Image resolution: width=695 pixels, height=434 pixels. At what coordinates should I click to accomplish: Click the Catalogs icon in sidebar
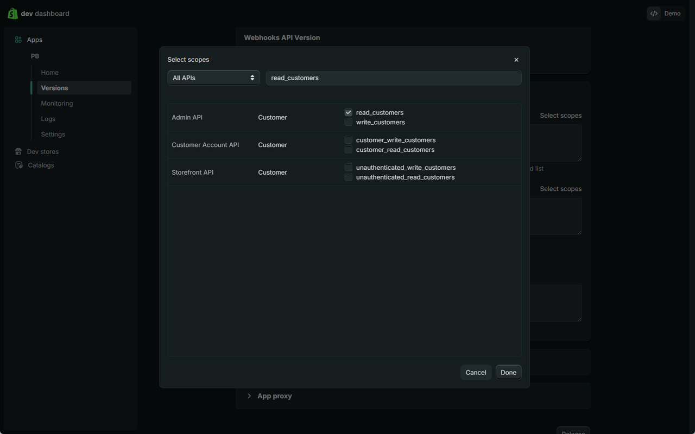19,165
